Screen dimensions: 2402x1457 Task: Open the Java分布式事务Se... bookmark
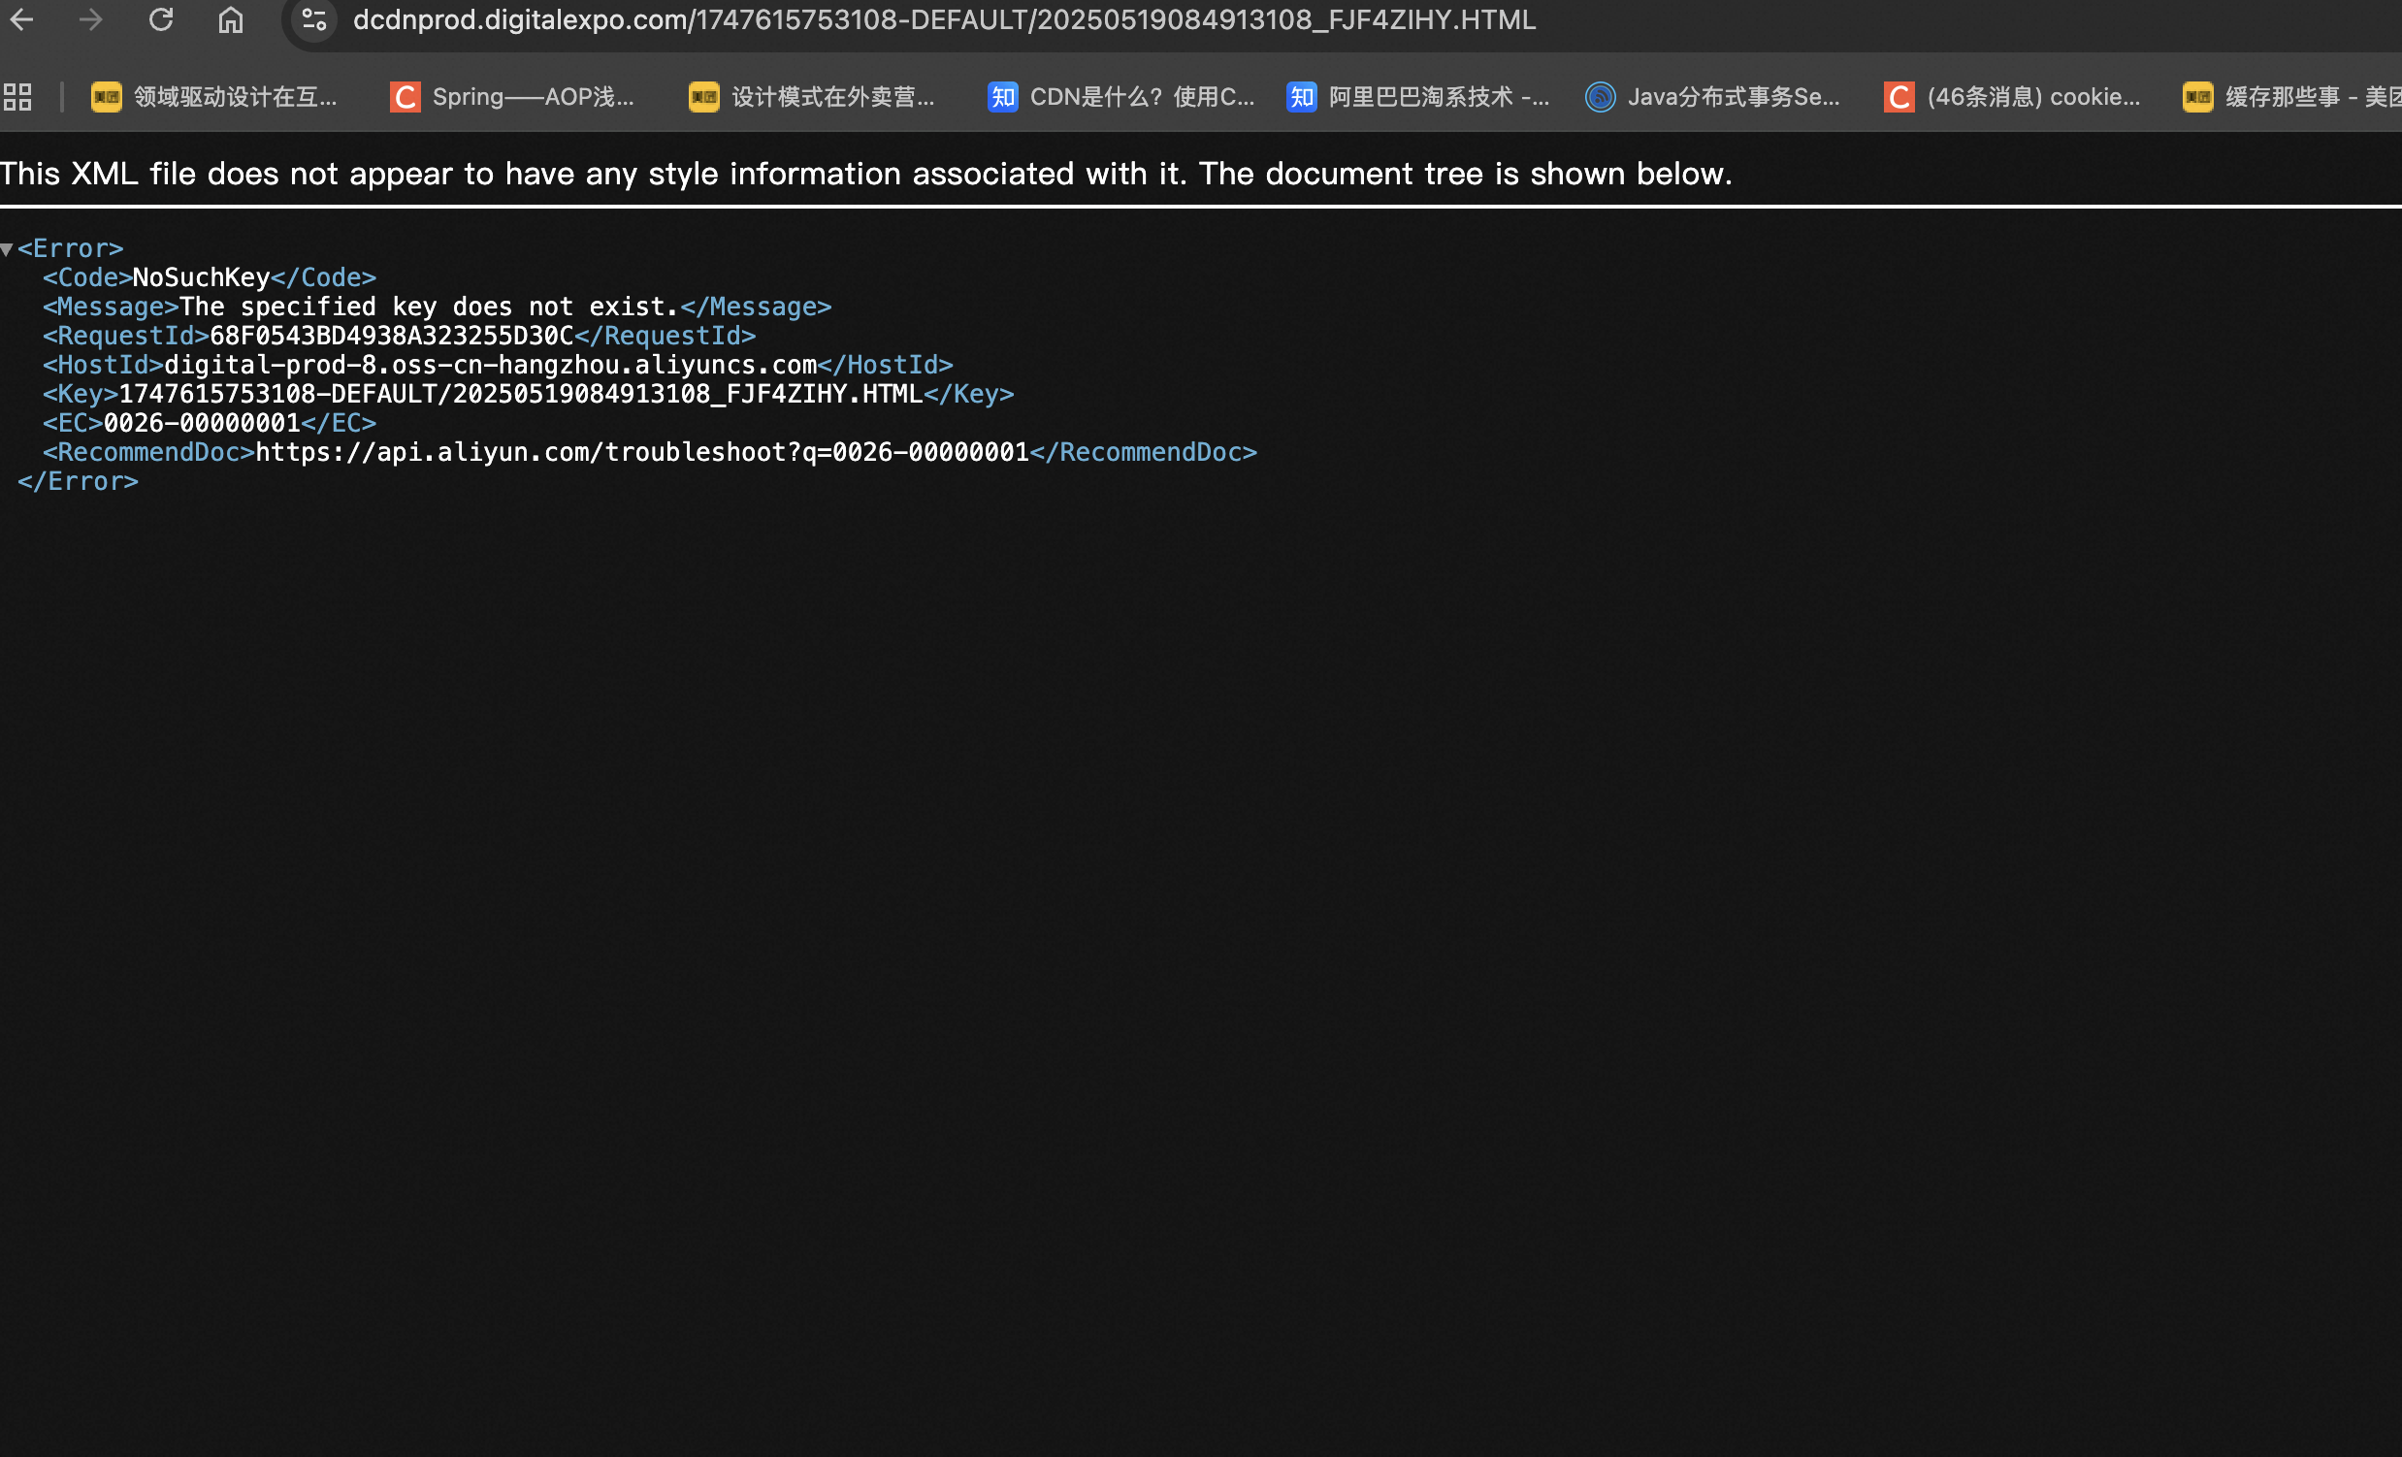[x=1713, y=96]
